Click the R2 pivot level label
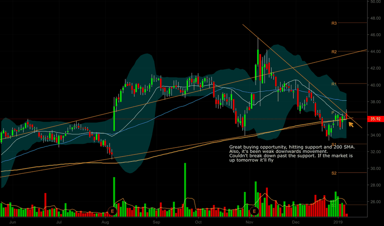 click(334, 52)
